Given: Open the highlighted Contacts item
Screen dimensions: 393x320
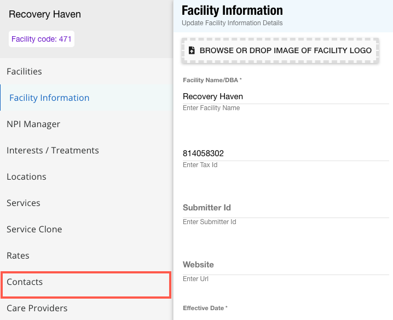Looking at the screenshot, I should 25,282.
